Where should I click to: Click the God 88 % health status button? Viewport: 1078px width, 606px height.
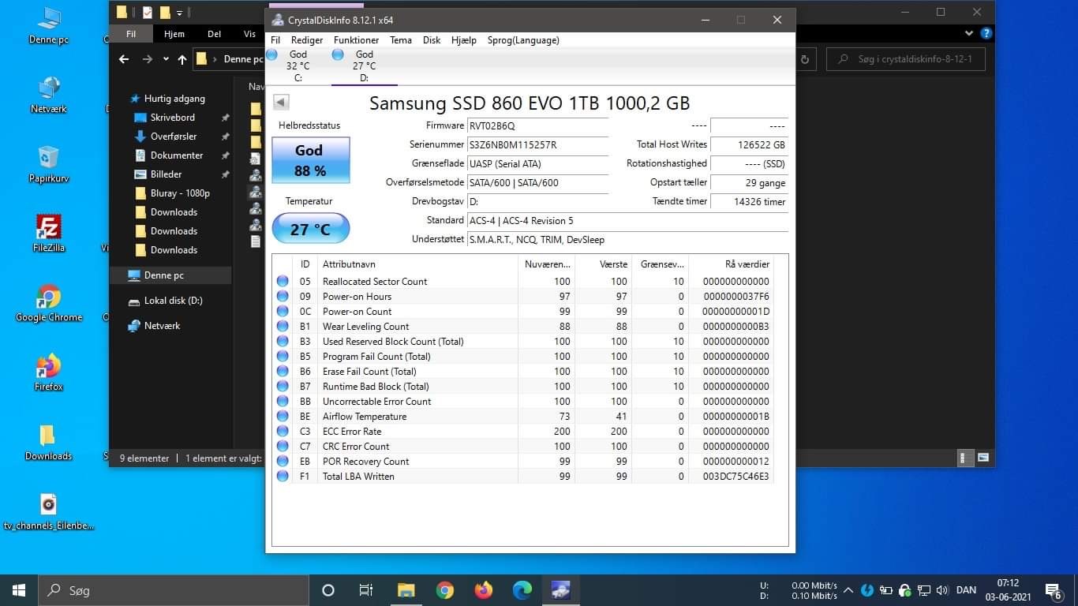[x=310, y=160]
